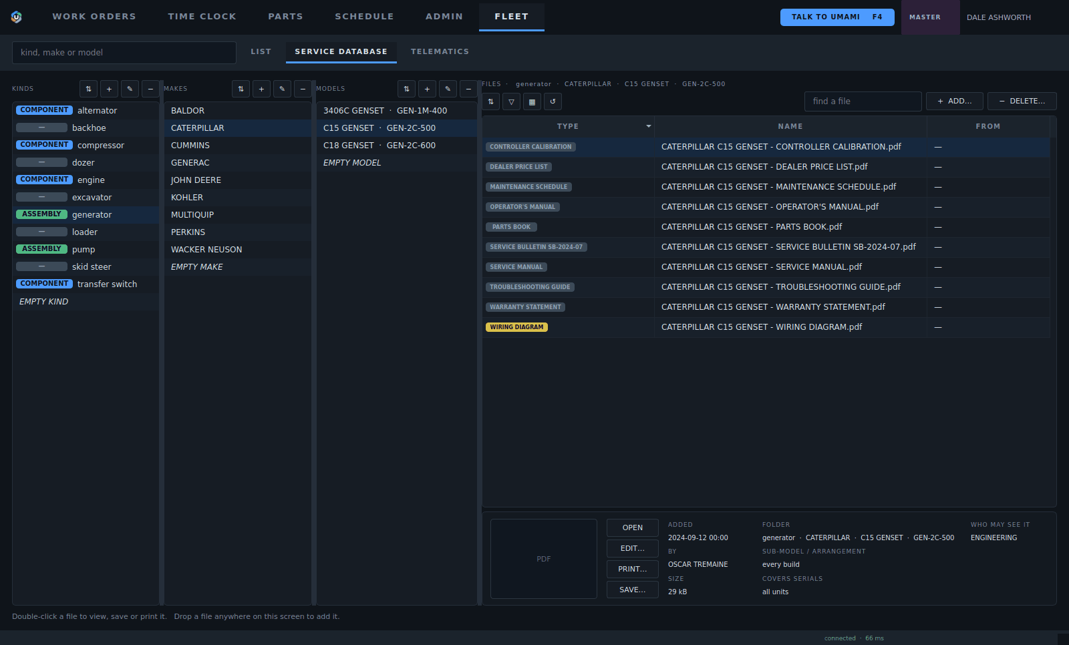Image resolution: width=1069 pixels, height=645 pixels.
Task: Refresh the files list
Action: coord(553,101)
